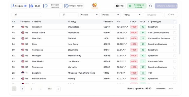Click SQS 0 badge in Hickory row
The height and width of the screenshot is (97, 189).
[x=143, y=79]
